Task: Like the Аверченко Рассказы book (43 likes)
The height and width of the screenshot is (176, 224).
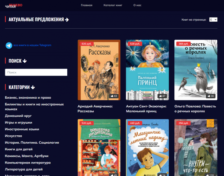Action: (114, 96)
